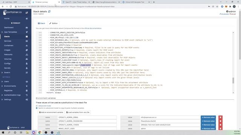This screenshot has width=241, height=135.
Task: Click Load variables from .env file
Action: tap(78, 112)
